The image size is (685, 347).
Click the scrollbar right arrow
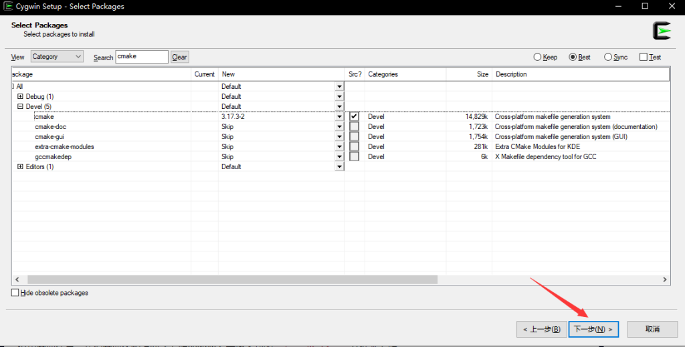click(665, 279)
